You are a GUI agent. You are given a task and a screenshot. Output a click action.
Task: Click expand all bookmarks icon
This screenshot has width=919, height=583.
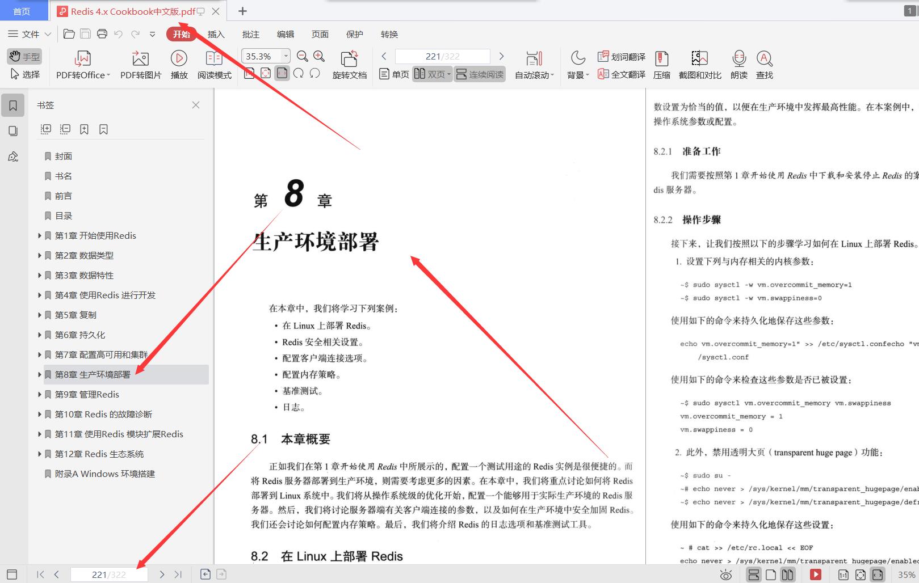click(x=46, y=129)
